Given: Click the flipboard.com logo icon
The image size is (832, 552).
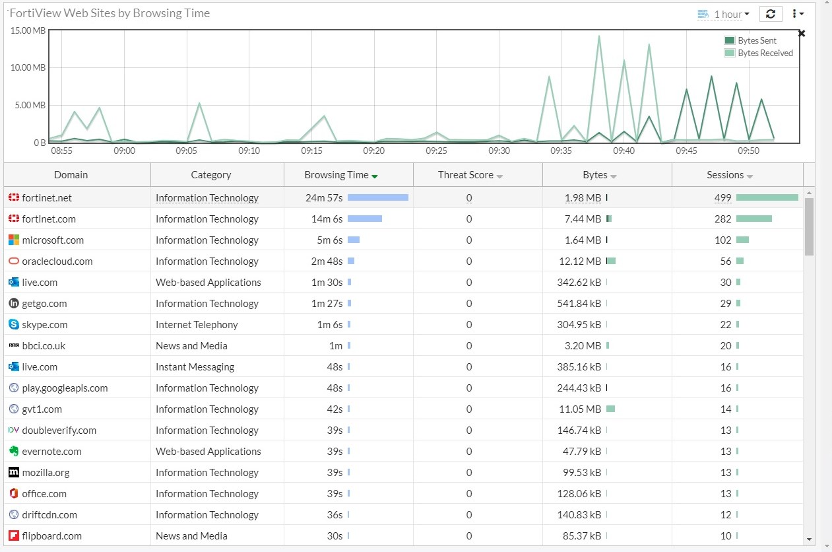Looking at the screenshot, I should coord(13,536).
